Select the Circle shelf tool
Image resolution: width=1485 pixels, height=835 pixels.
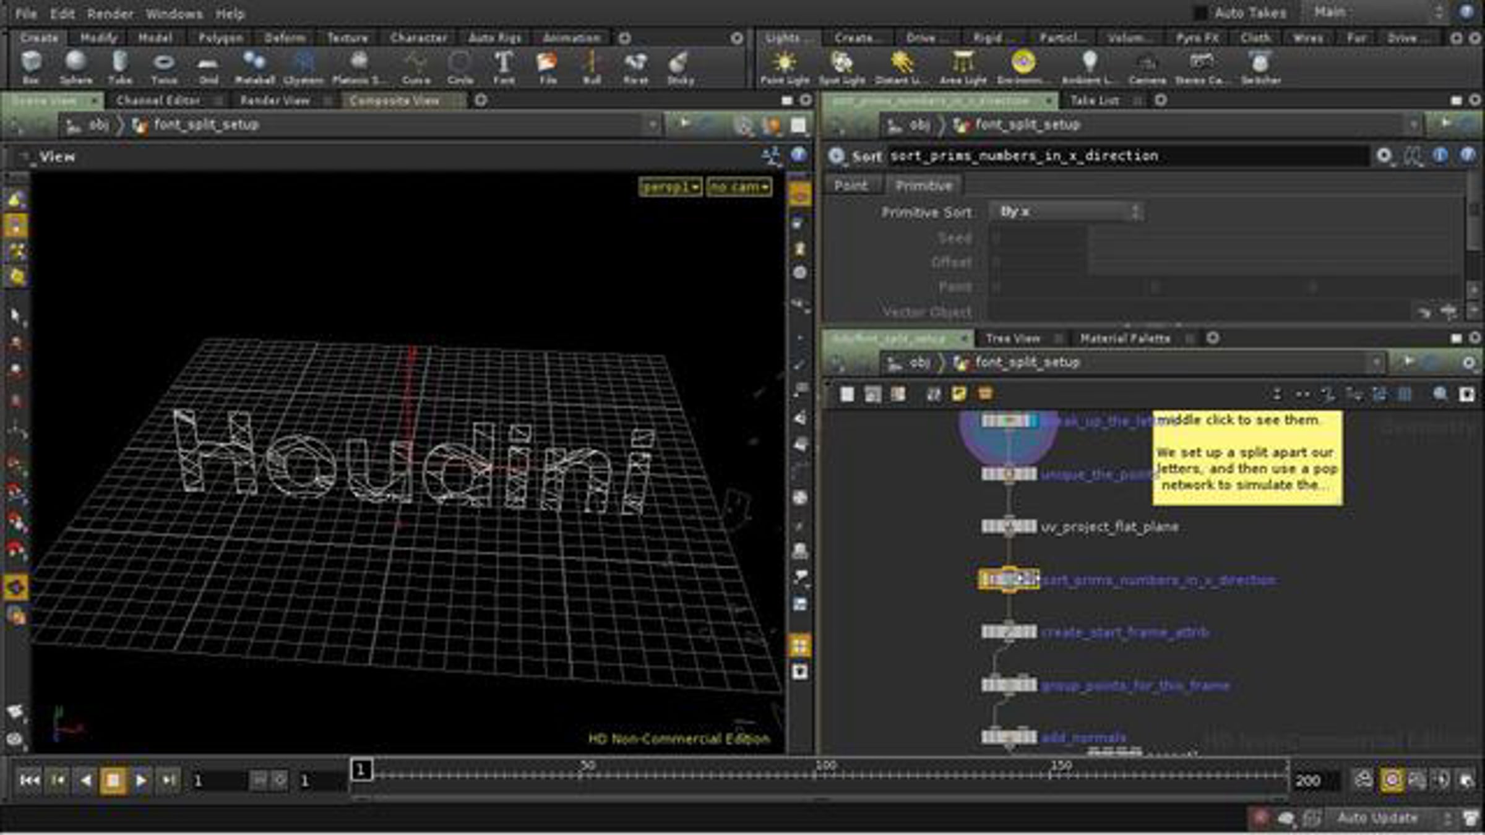(460, 67)
